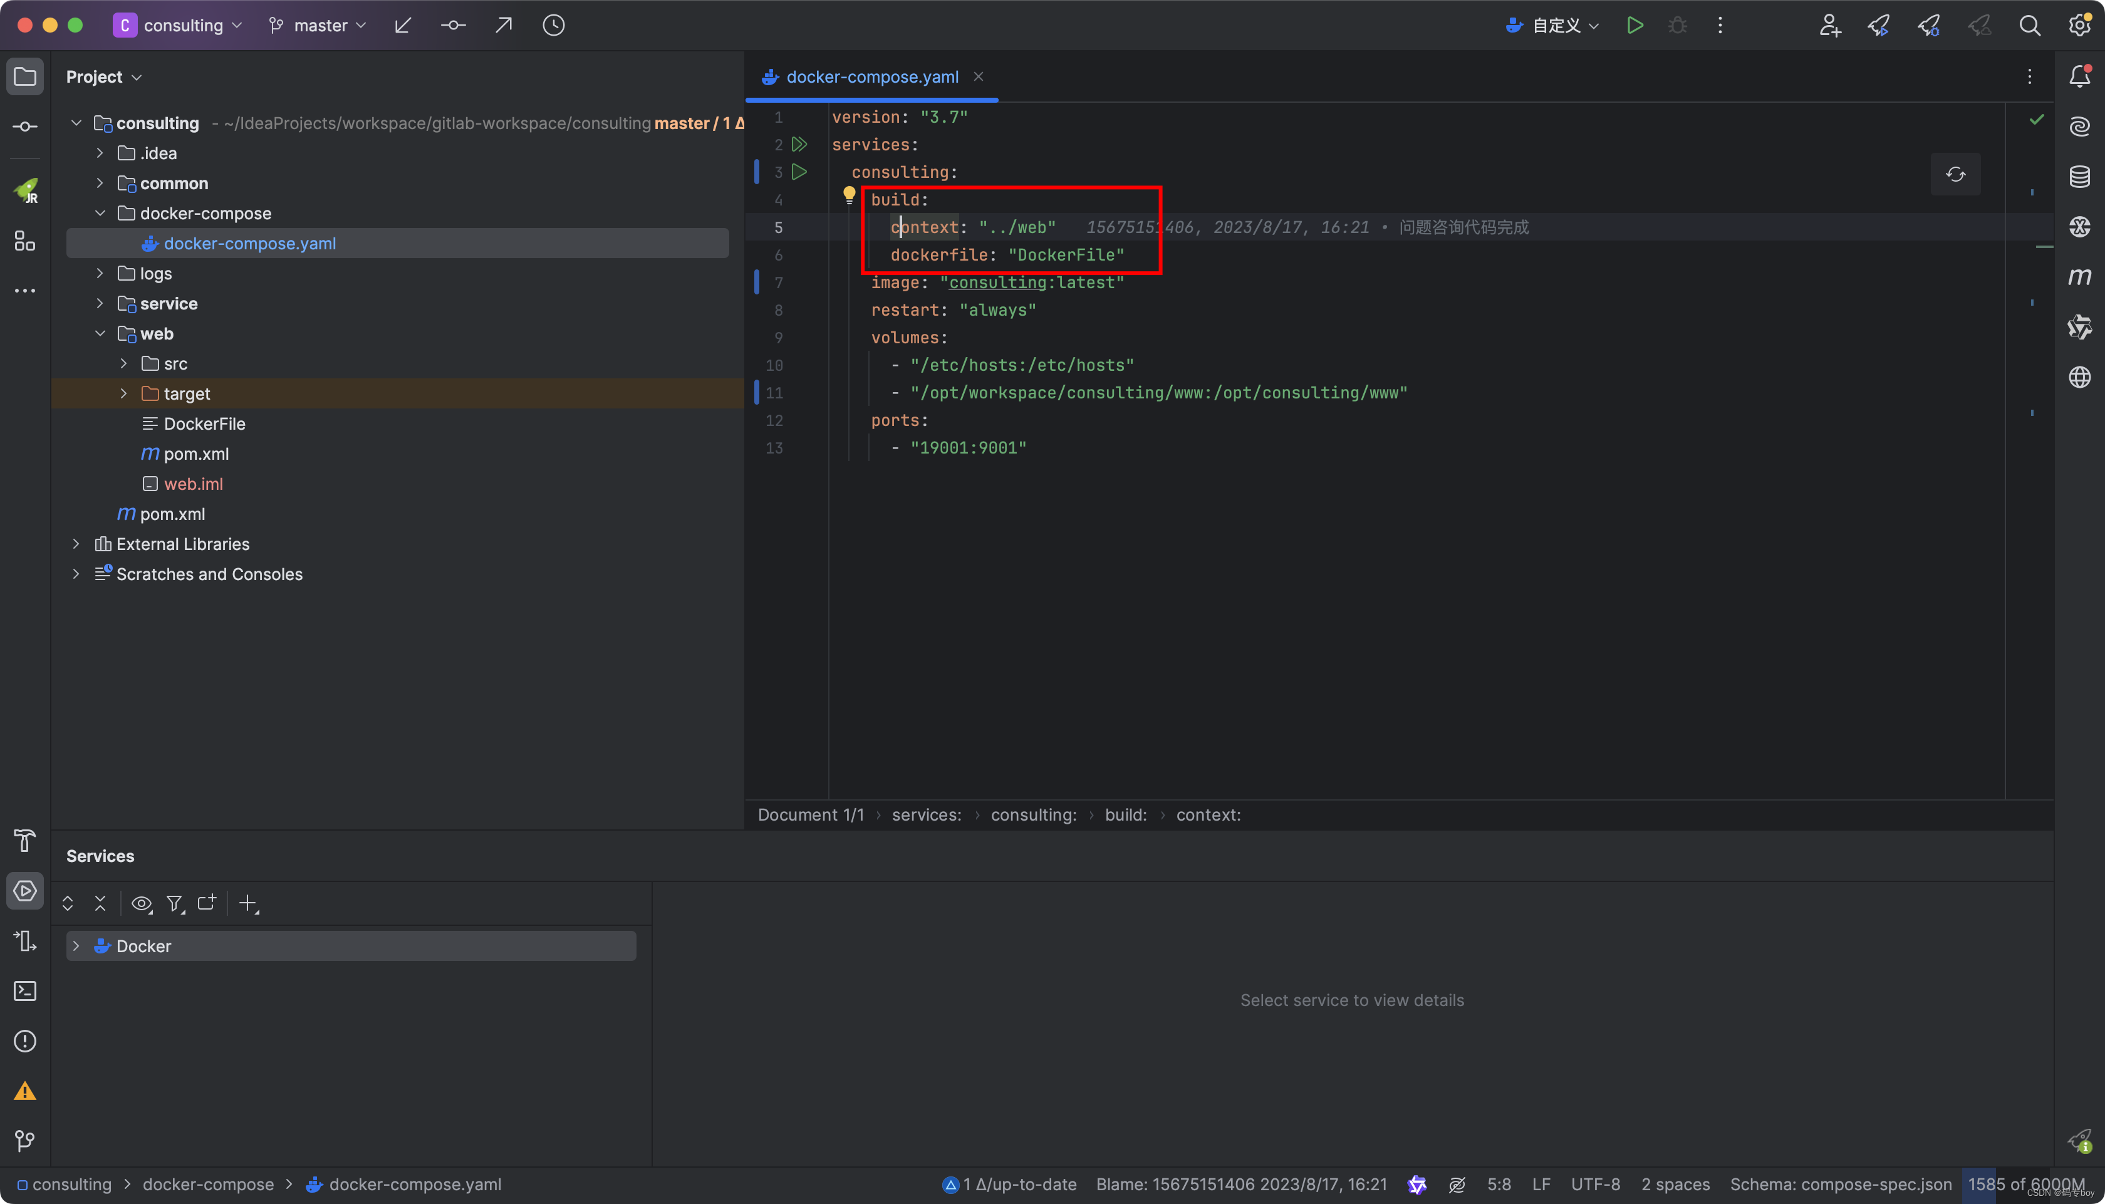Open the Terminal tool window
Viewport: 2105px width, 1204px height.
tap(25, 990)
